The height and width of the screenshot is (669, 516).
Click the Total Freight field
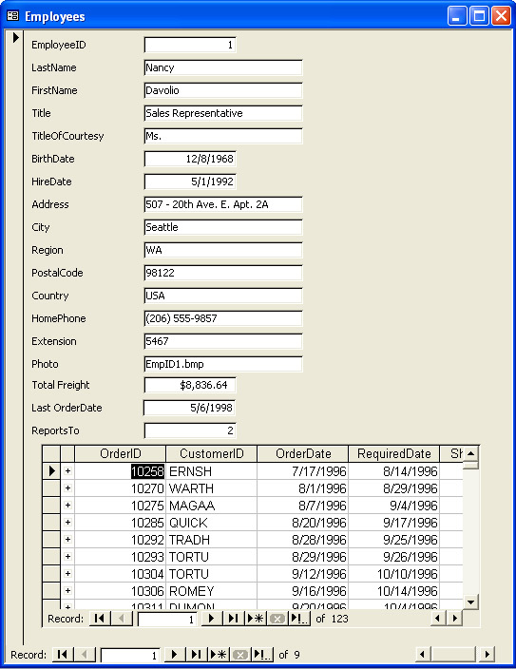(190, 385)
